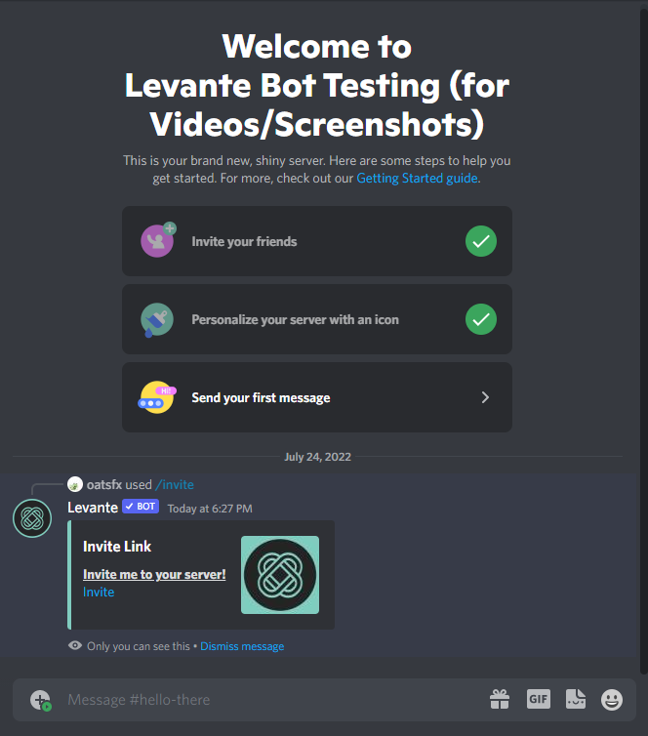Click the Invite Link embed title
Viewport: 648px width, 736px height.
117,547
